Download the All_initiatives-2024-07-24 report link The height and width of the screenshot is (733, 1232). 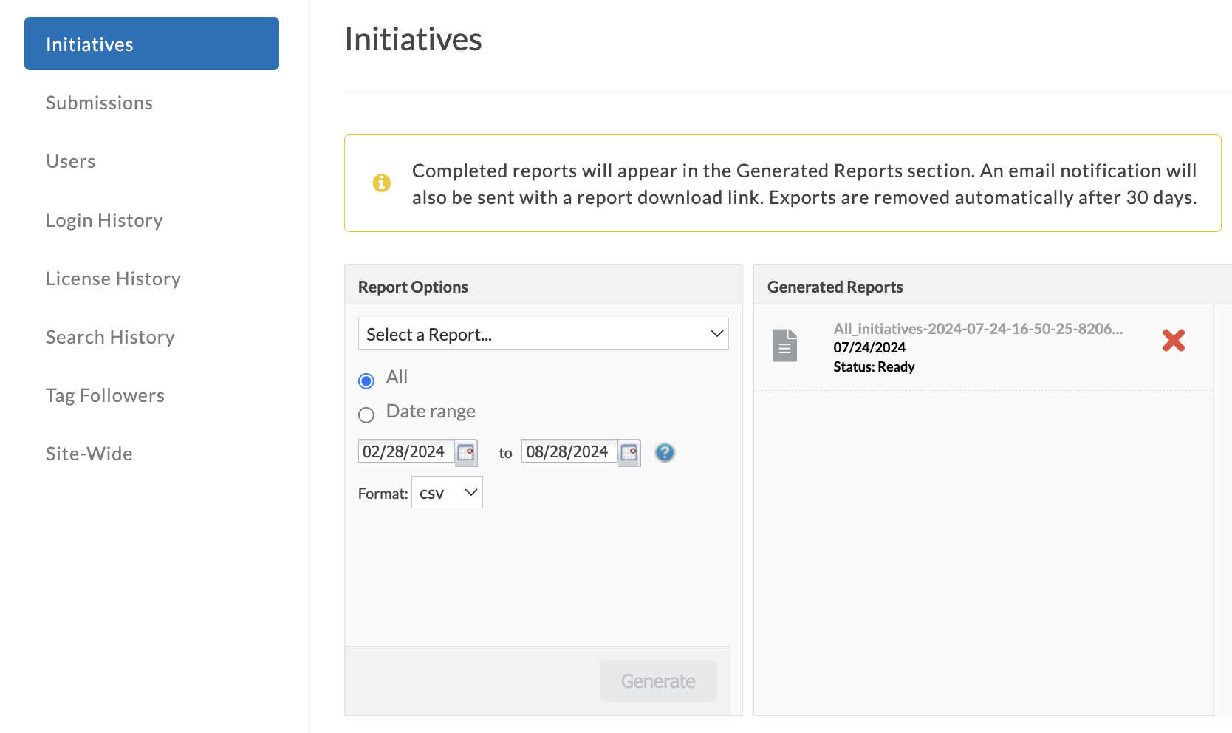click(x=978, y=329)
